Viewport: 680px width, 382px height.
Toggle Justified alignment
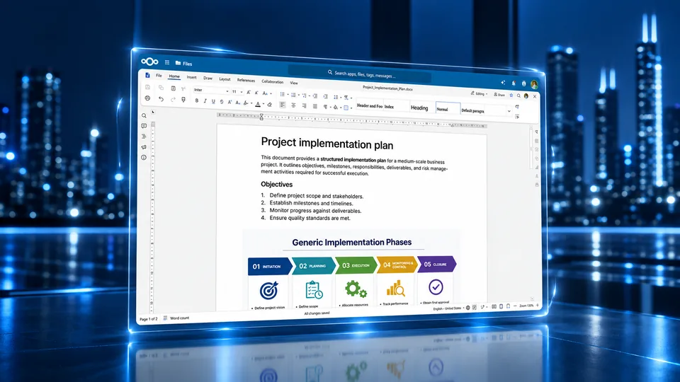(x=314, y=106)
